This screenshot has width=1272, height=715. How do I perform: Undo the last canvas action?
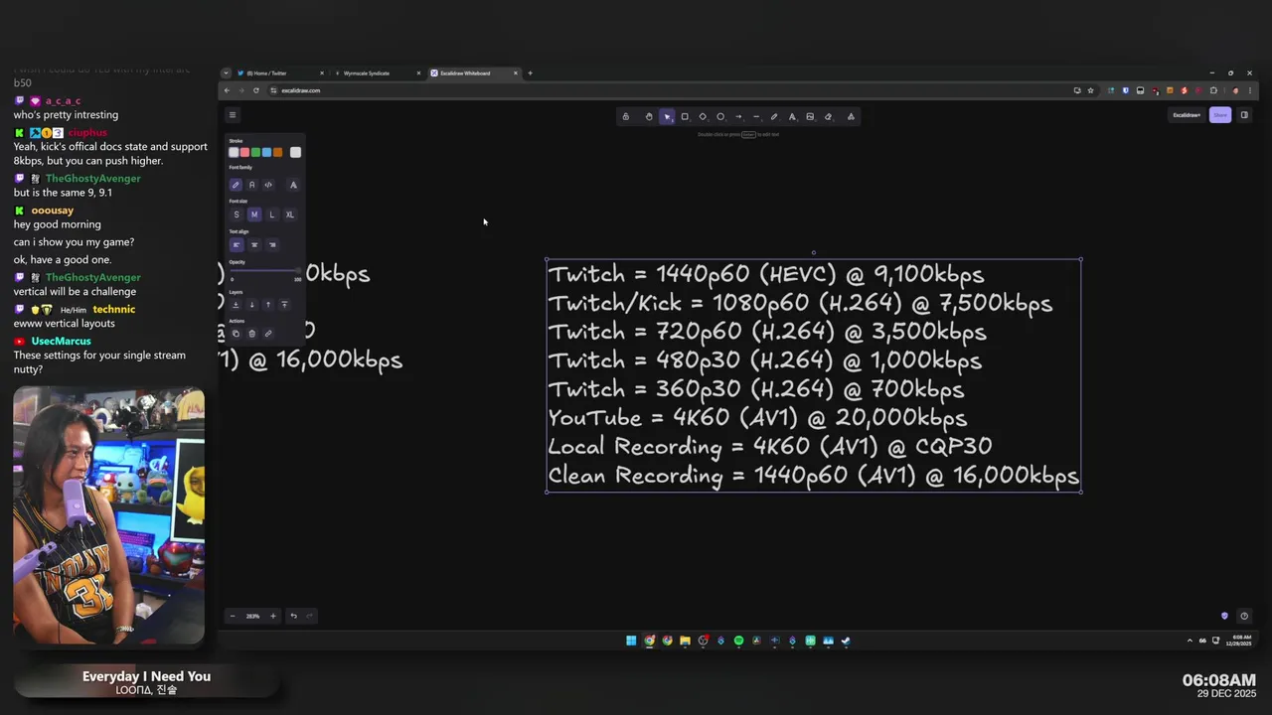point(293,616)
